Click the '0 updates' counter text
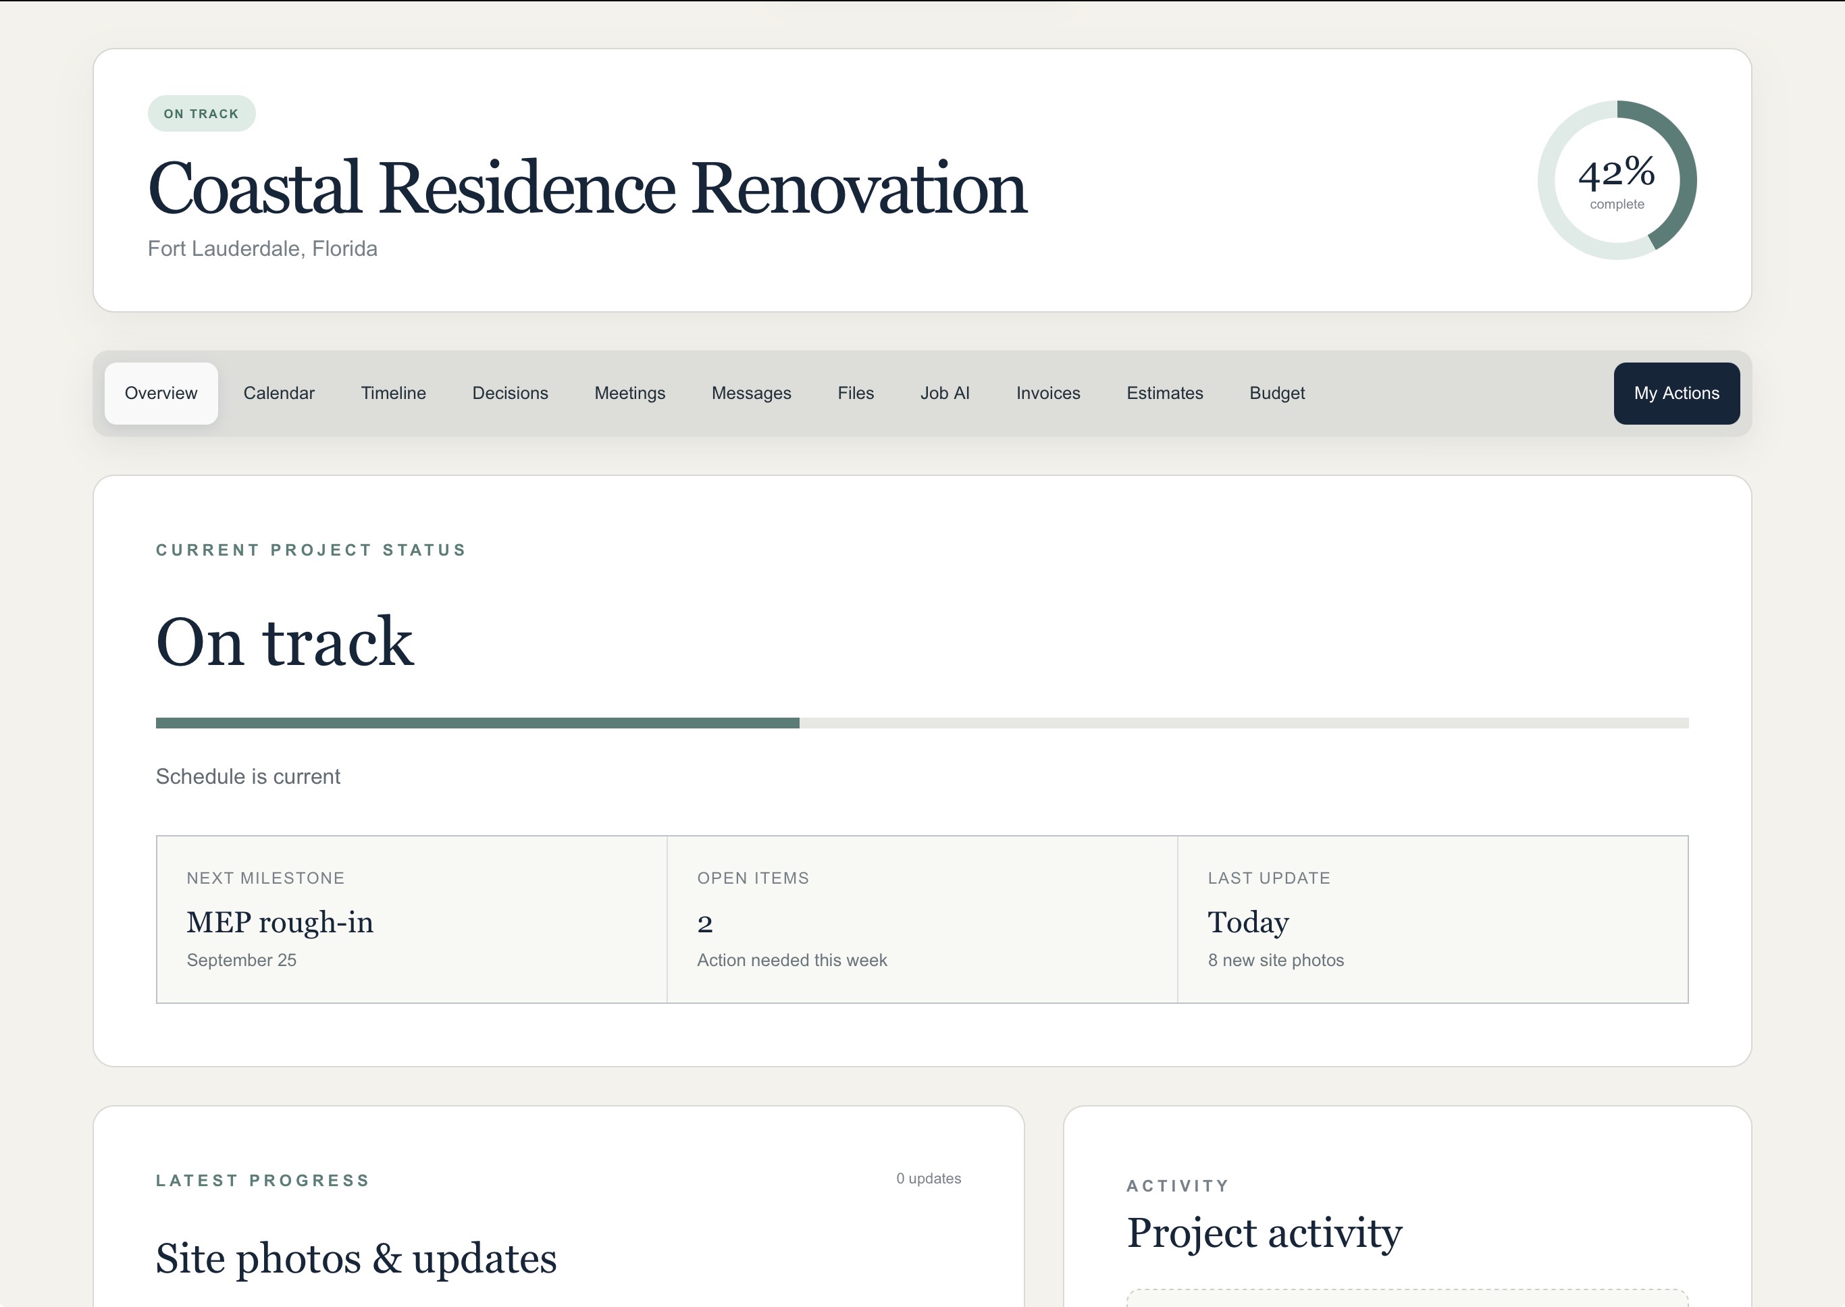 tap(928, 1178)
